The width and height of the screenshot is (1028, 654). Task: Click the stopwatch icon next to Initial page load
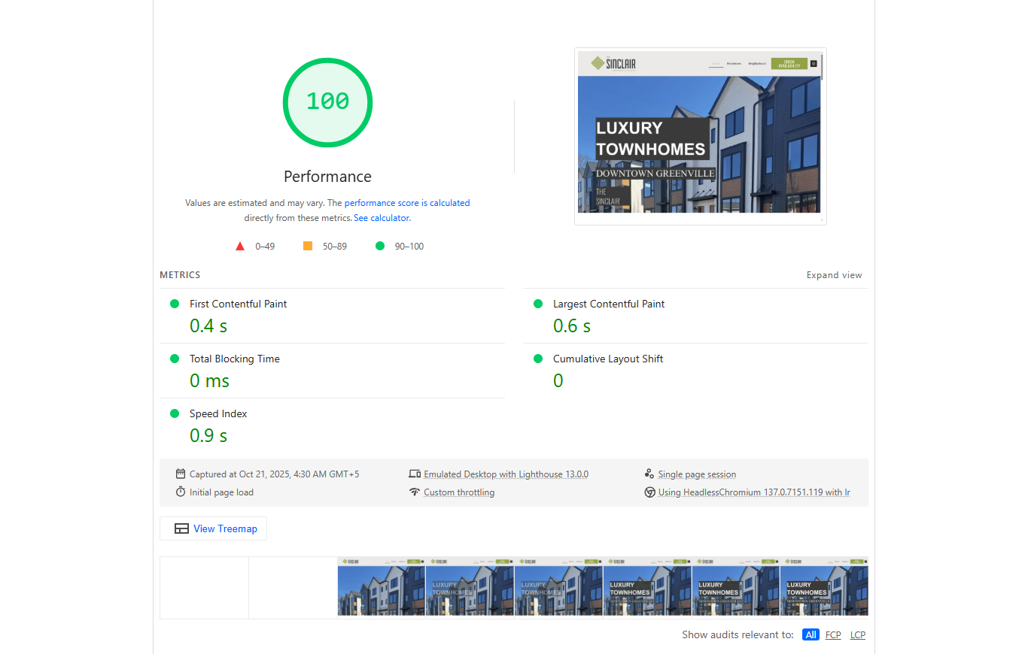tap(180, 492)
